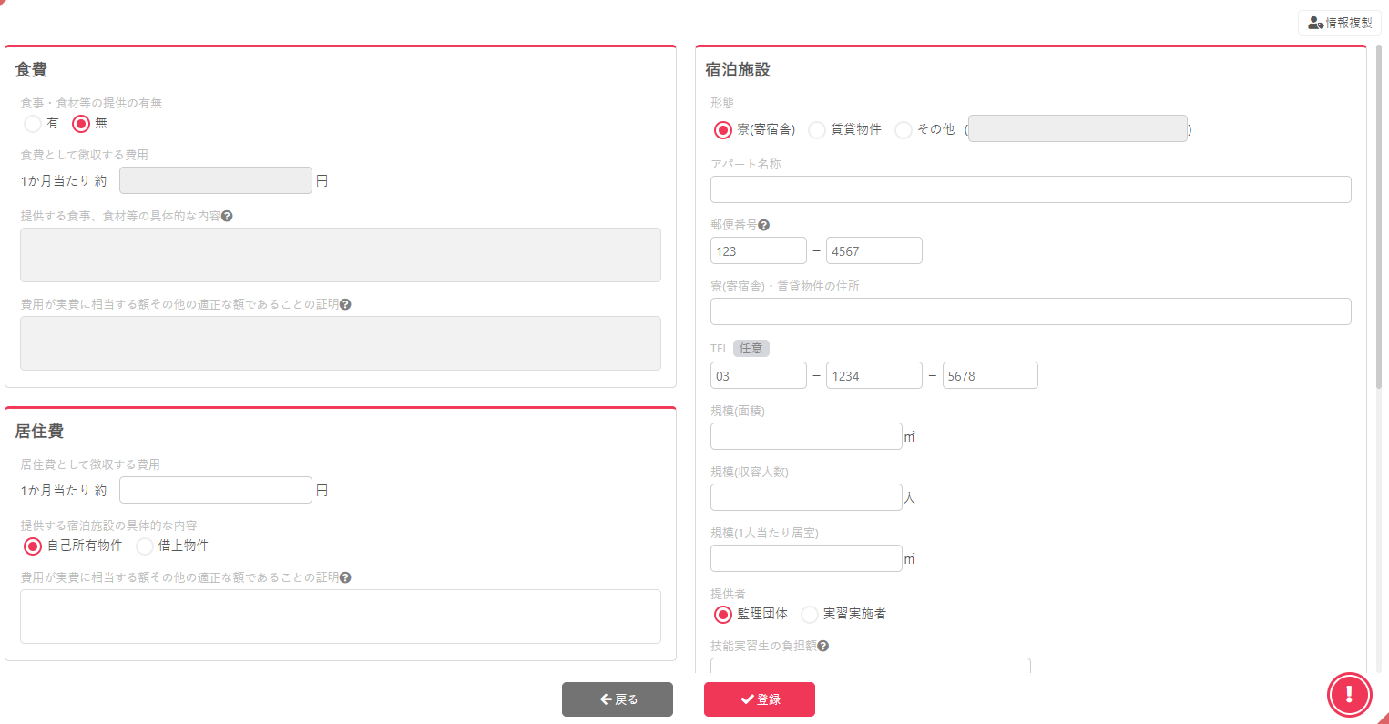The image size is (1389, 724).
Task: Click the red exclamation alert icon
Action: pos(1349,695)
